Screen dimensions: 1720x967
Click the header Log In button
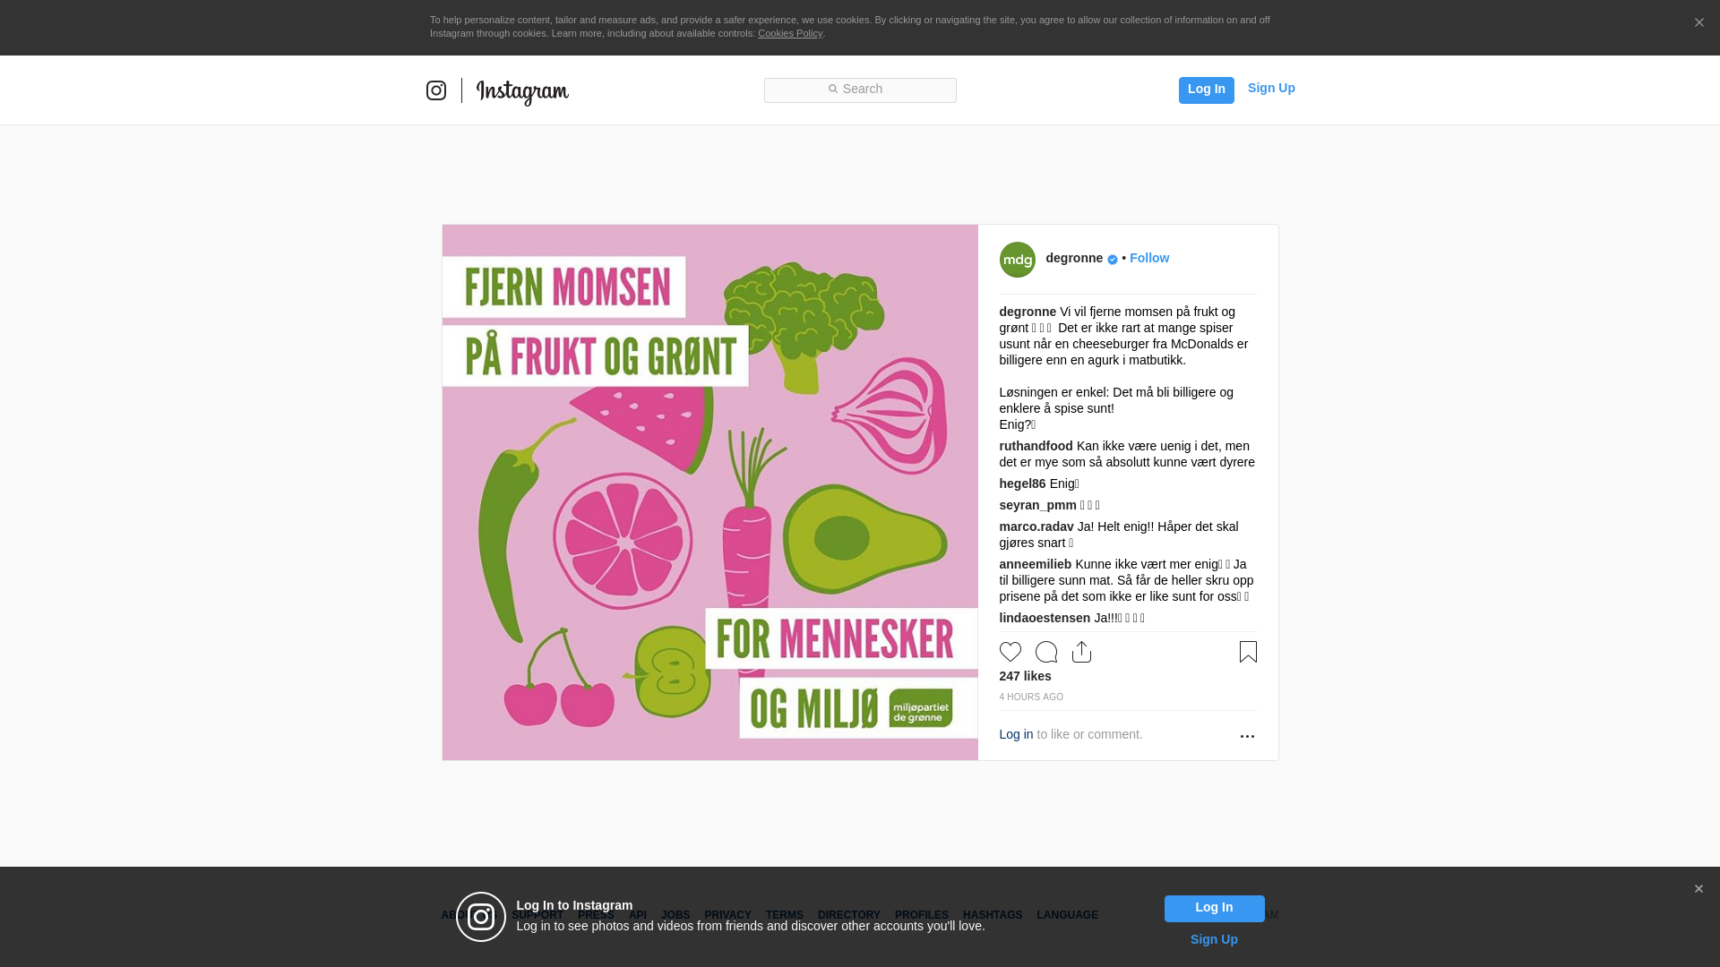[x=1207, y=90]
